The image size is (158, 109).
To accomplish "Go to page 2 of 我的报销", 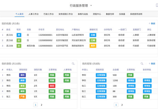I will [x=122, y=105].
